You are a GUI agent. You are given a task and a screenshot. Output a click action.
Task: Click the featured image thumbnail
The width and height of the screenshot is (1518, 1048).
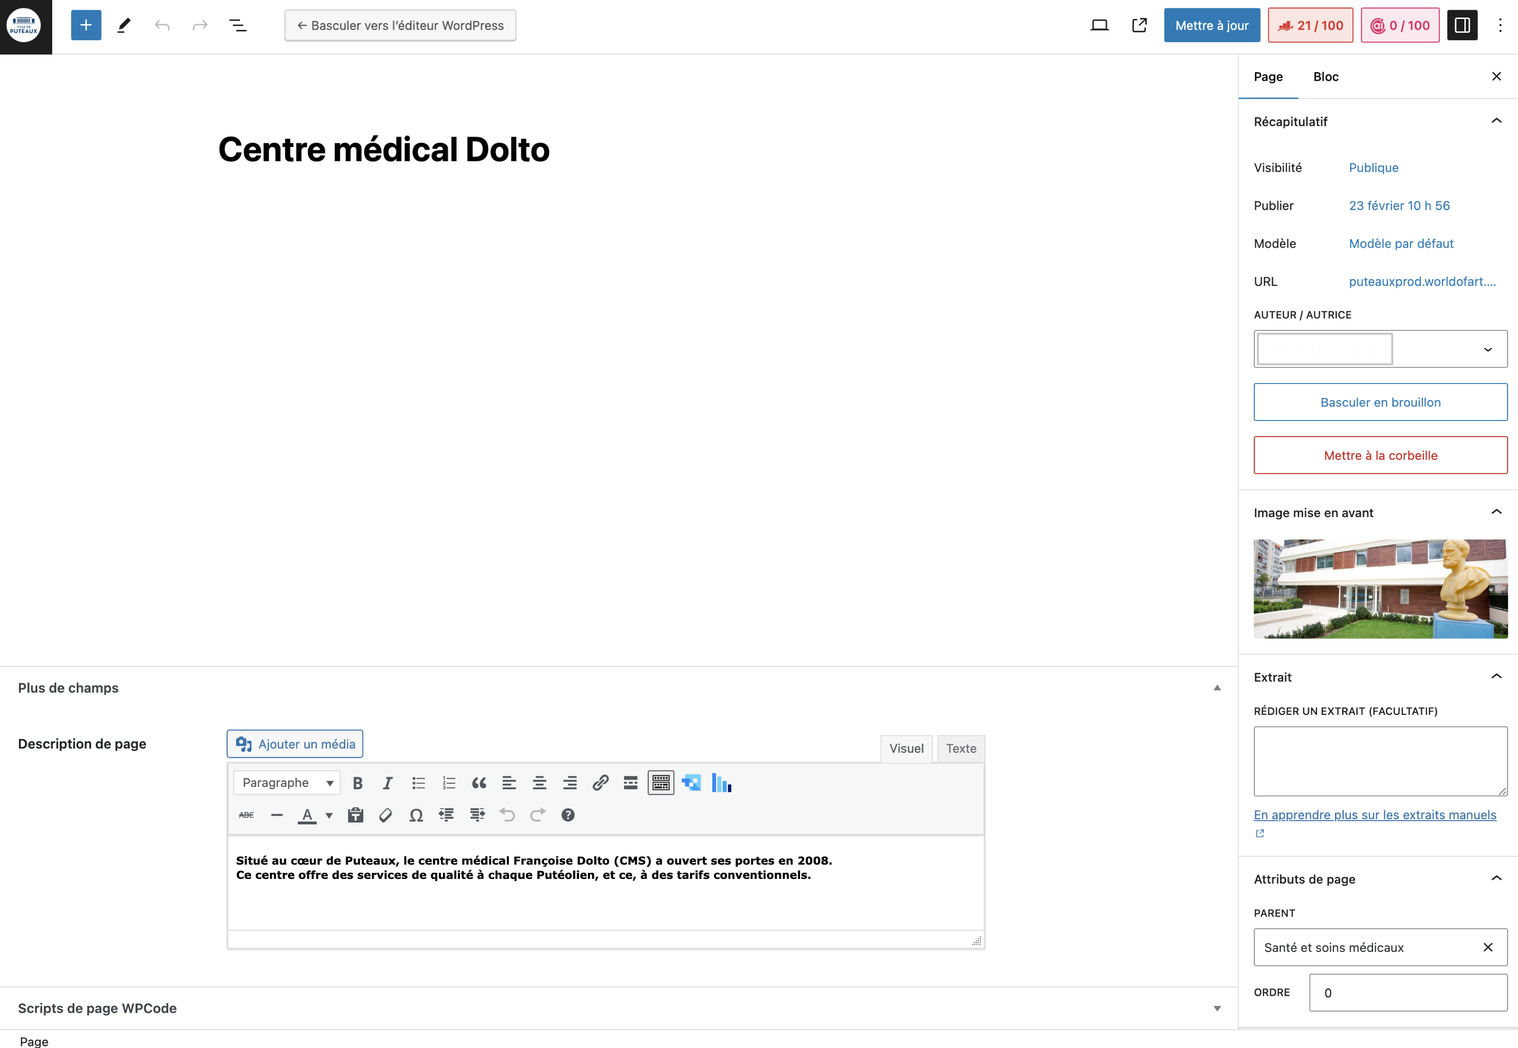tap(1380, 588)
